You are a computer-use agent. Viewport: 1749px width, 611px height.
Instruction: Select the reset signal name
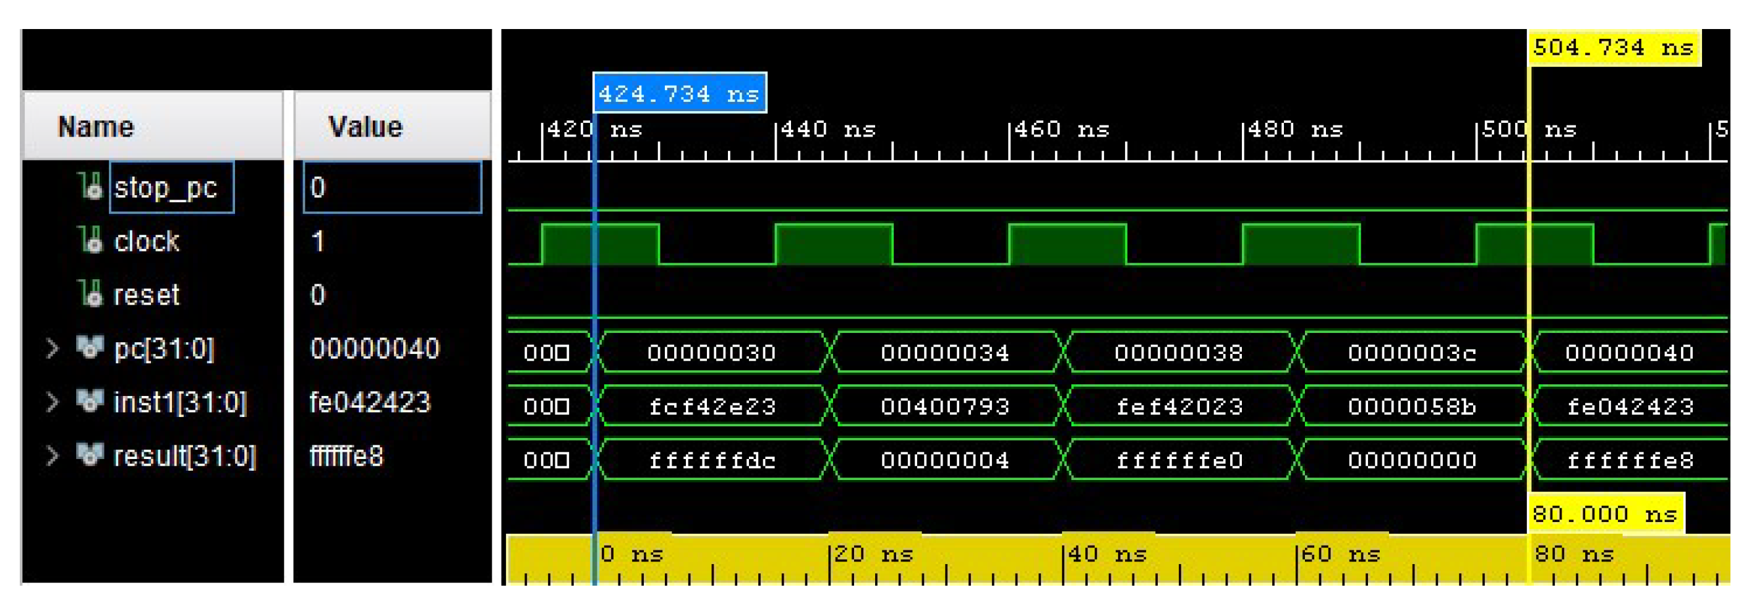click(145, 294)
